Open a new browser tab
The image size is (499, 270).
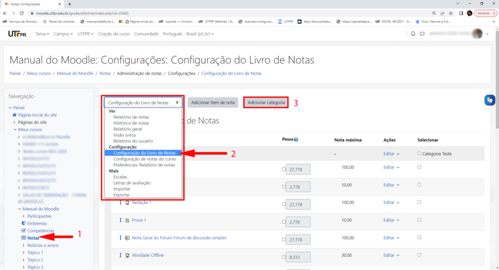pyautogui.click(x=69, y=4)
